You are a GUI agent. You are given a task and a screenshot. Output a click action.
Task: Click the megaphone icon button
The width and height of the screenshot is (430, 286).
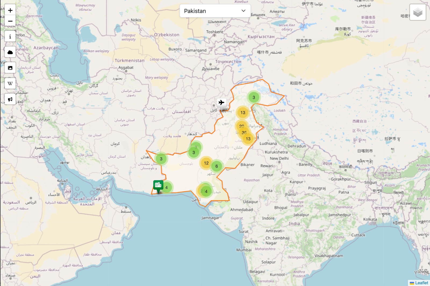[10, 99]
